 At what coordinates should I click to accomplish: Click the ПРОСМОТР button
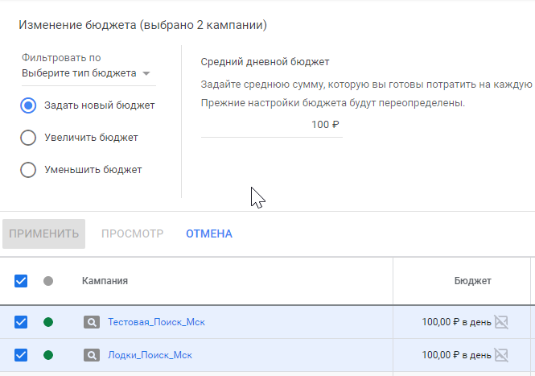pos(132,233)
